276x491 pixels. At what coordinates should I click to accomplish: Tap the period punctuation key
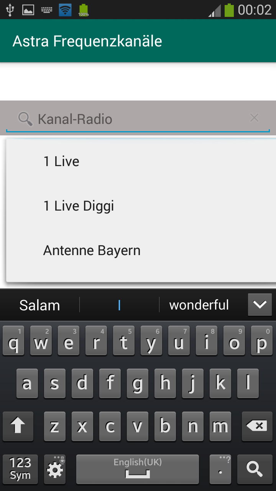pos(220,470)
